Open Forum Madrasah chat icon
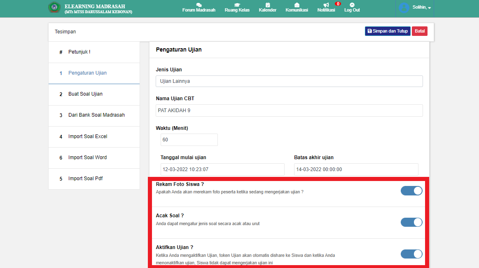 pos(199,5)
